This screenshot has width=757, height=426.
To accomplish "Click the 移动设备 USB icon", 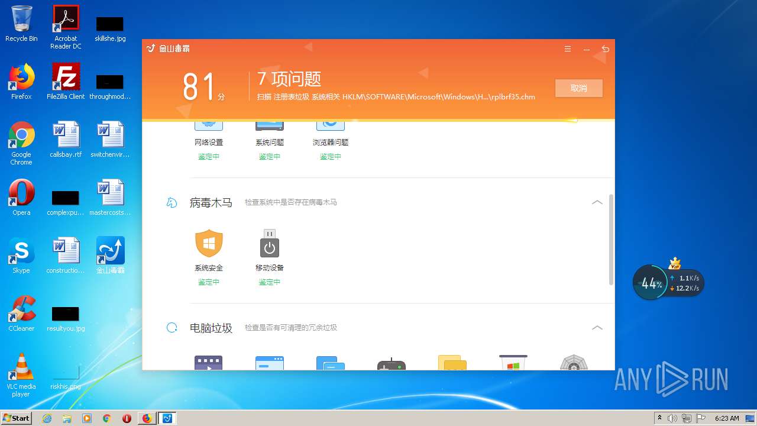I will 270,243.
